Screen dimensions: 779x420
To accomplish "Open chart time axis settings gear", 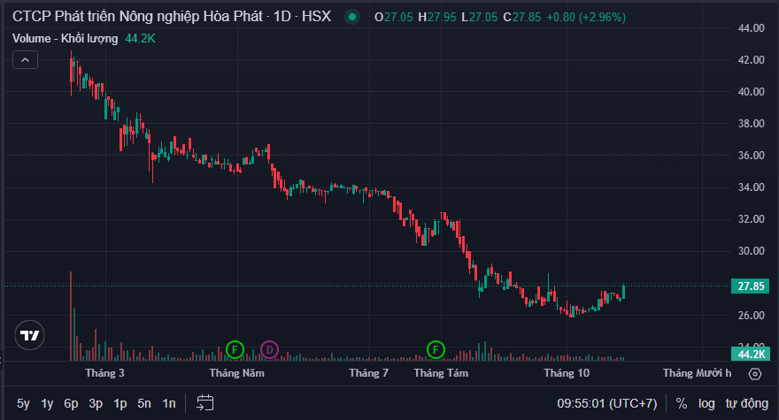I will coord(755,374).
